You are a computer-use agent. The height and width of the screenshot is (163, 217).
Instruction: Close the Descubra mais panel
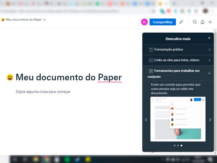(x=209, y=38)
